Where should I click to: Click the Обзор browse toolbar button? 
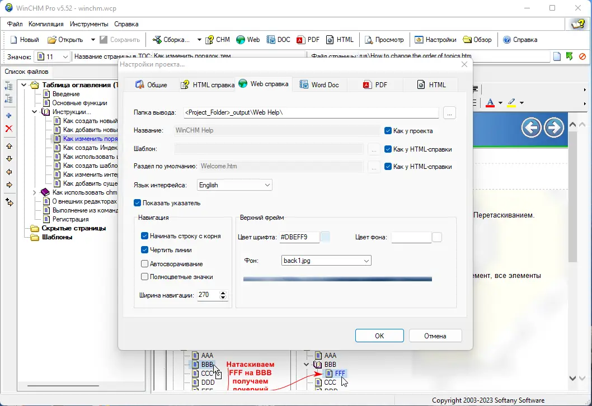(x=477, y=40)
